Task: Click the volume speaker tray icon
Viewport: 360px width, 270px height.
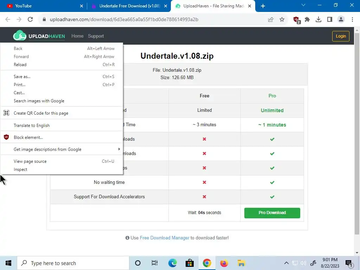Action: [x=303, y=263]
